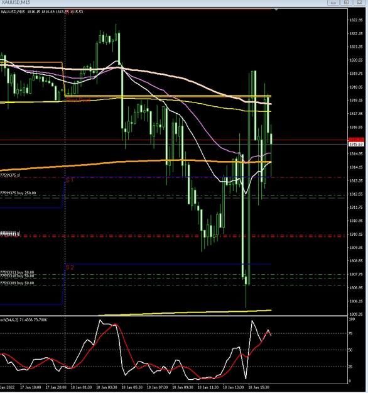Click the 18 Jan 03:30 time label

(106, 387)
